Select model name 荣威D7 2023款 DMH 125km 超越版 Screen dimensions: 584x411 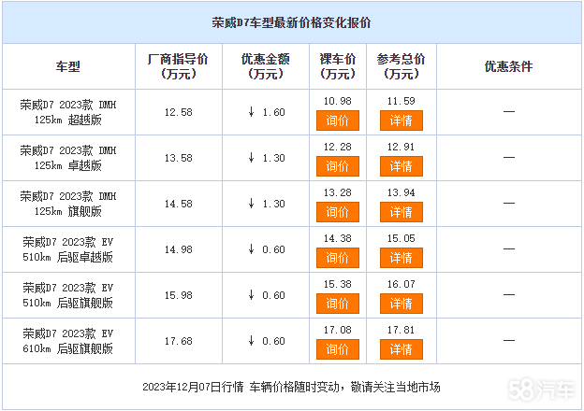coord(67,112)
